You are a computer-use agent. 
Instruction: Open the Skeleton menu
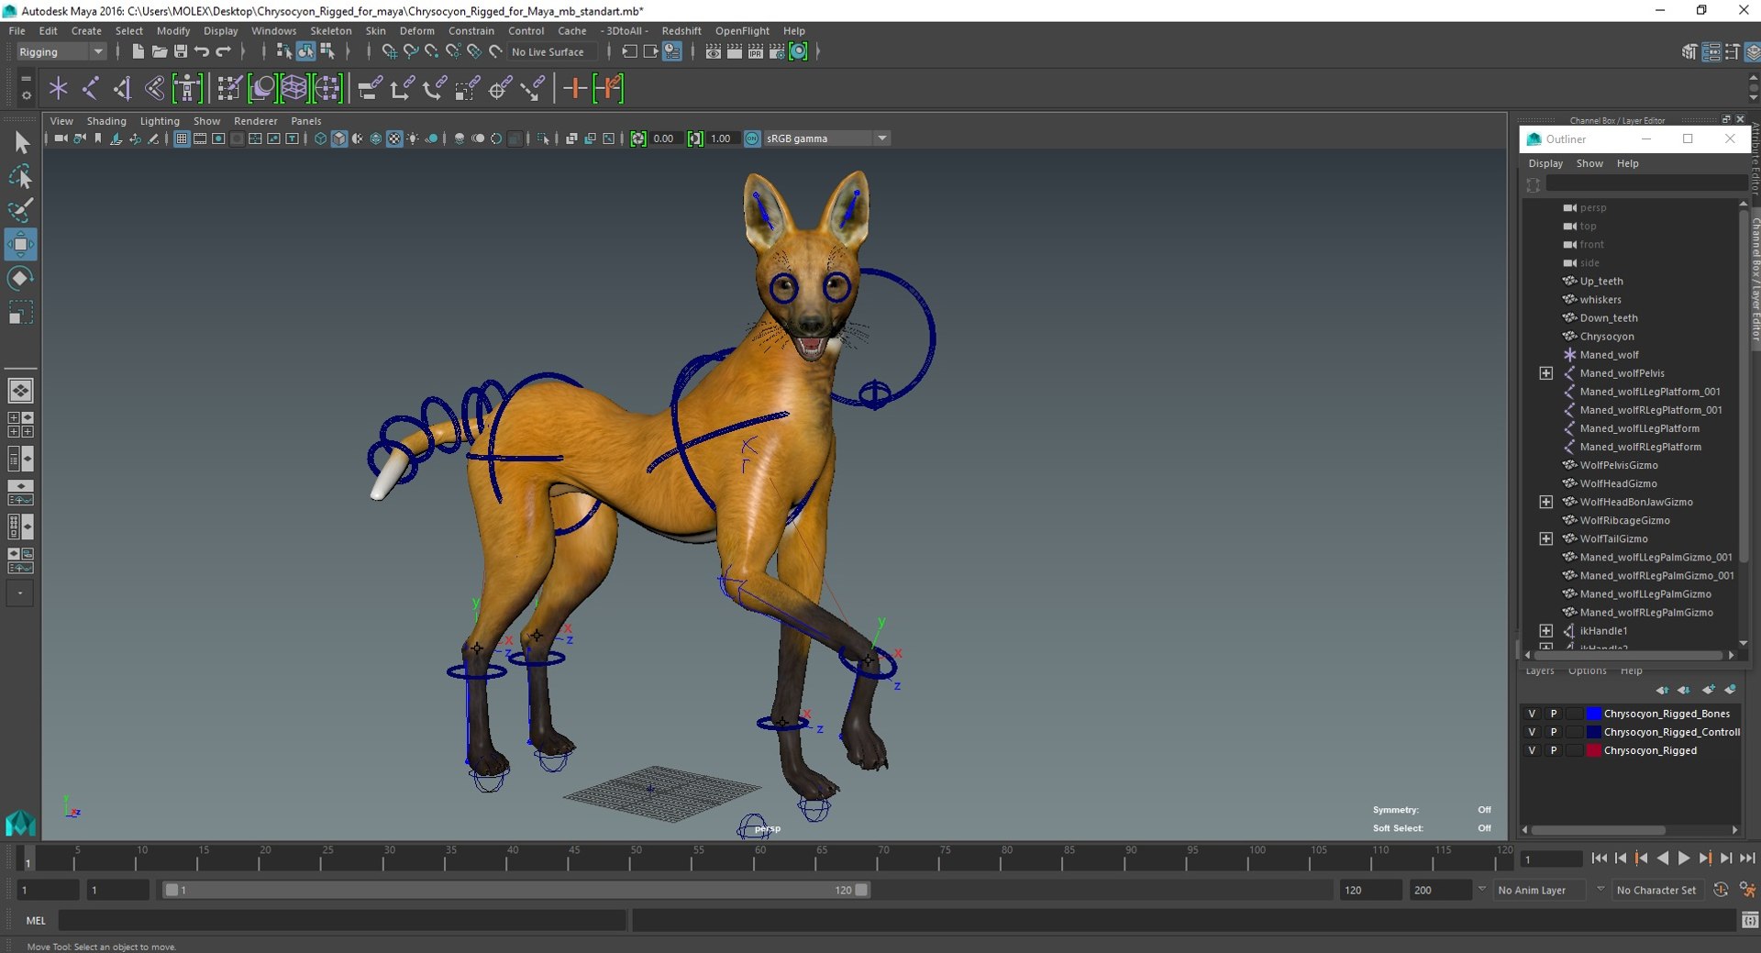coord(330,31)
